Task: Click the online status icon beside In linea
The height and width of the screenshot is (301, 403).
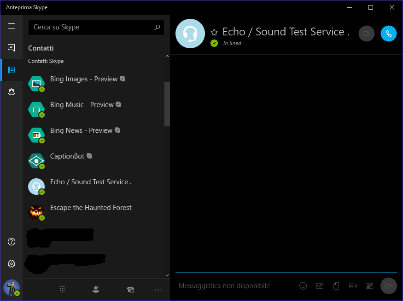Action: (214, 43)
